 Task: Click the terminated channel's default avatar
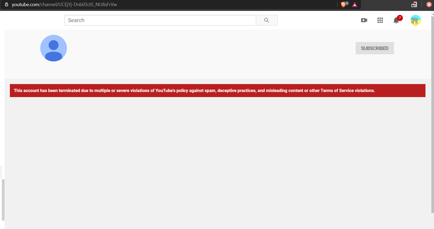pyautogui.click(x=54, y=48)
